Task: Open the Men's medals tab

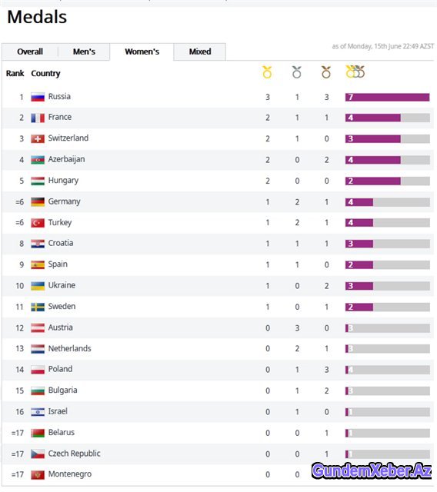Action: [84, 52]
